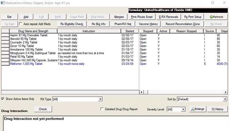The height and width of the screenshot is (131, 229).
Task: Enlarge the drug interaction view
Action: [x=198, y=109]
